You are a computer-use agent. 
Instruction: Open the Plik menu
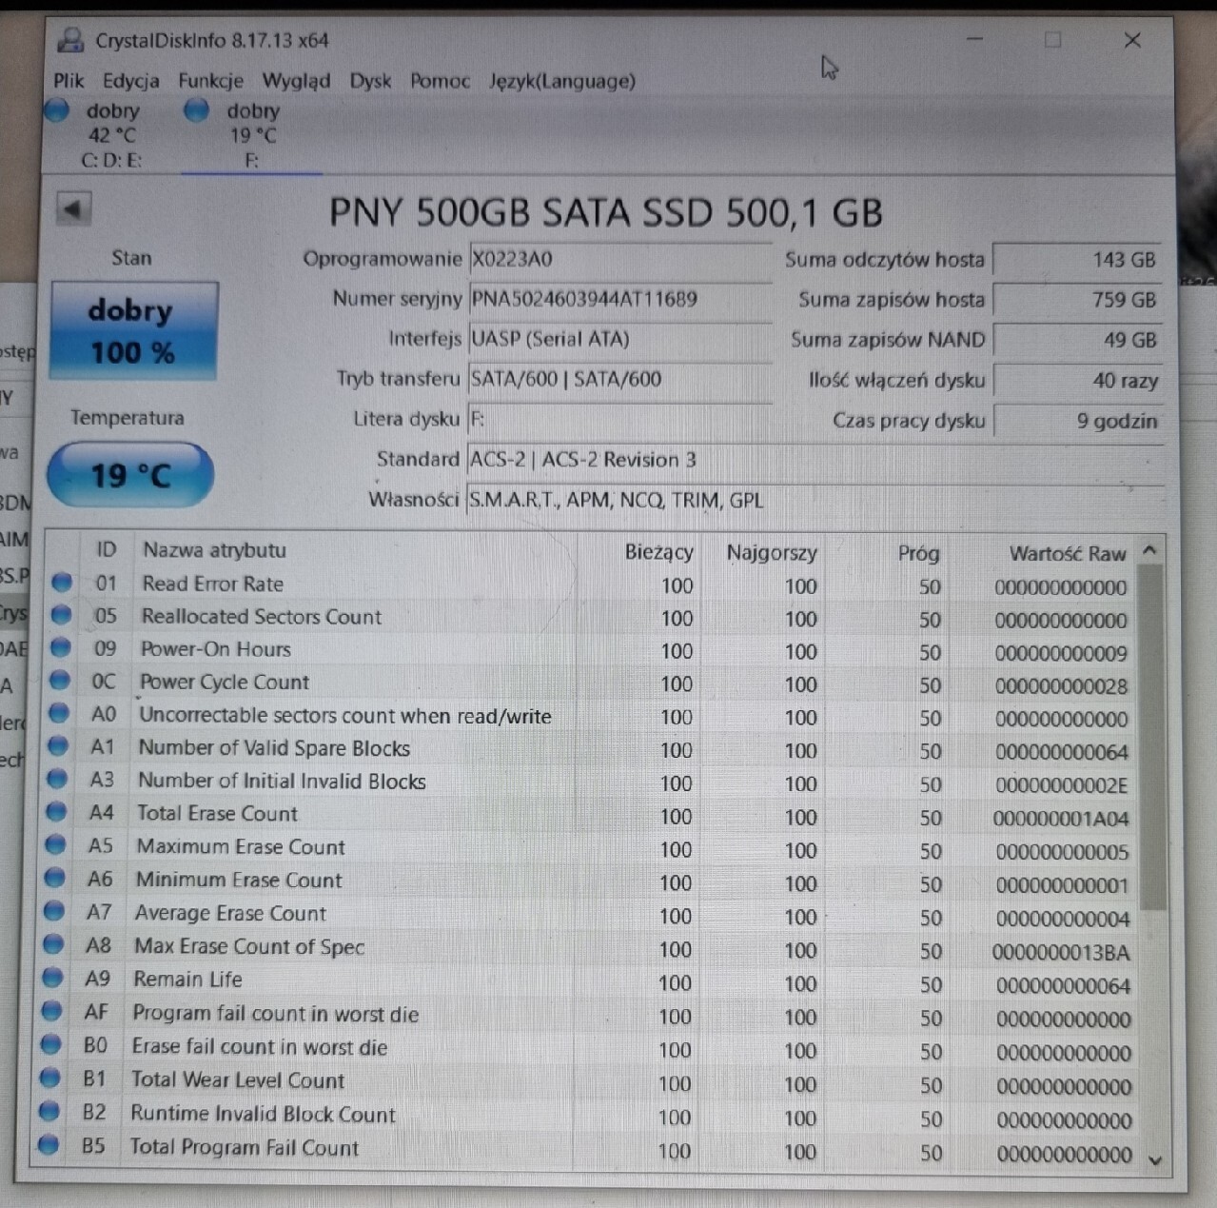[x=69, y=81]
